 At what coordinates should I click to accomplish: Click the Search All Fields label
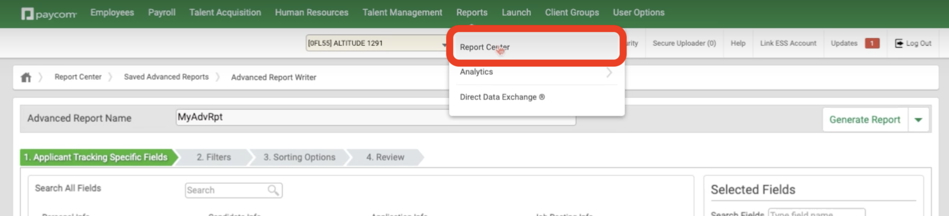click(68, 188)
